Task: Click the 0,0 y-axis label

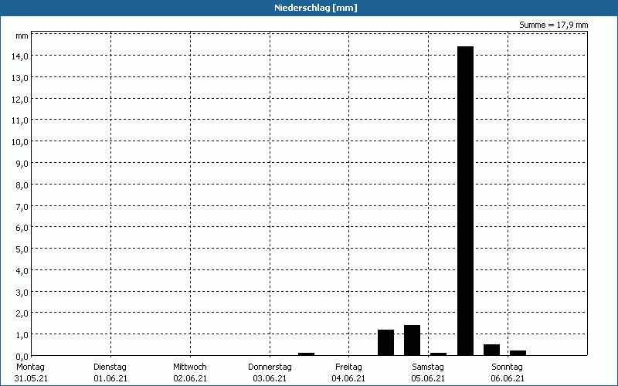Action: click(x=22, y=357)
